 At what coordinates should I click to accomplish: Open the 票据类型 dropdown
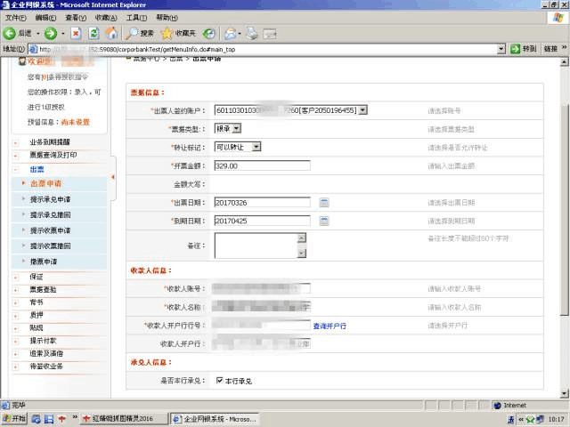point(236,128)
